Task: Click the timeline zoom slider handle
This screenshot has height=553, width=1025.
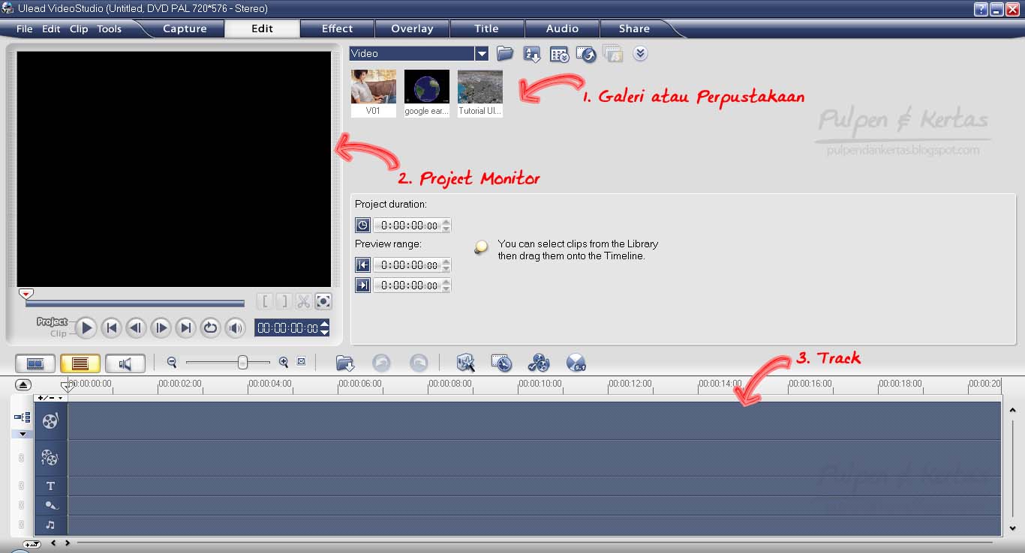Action: [242, 362]
